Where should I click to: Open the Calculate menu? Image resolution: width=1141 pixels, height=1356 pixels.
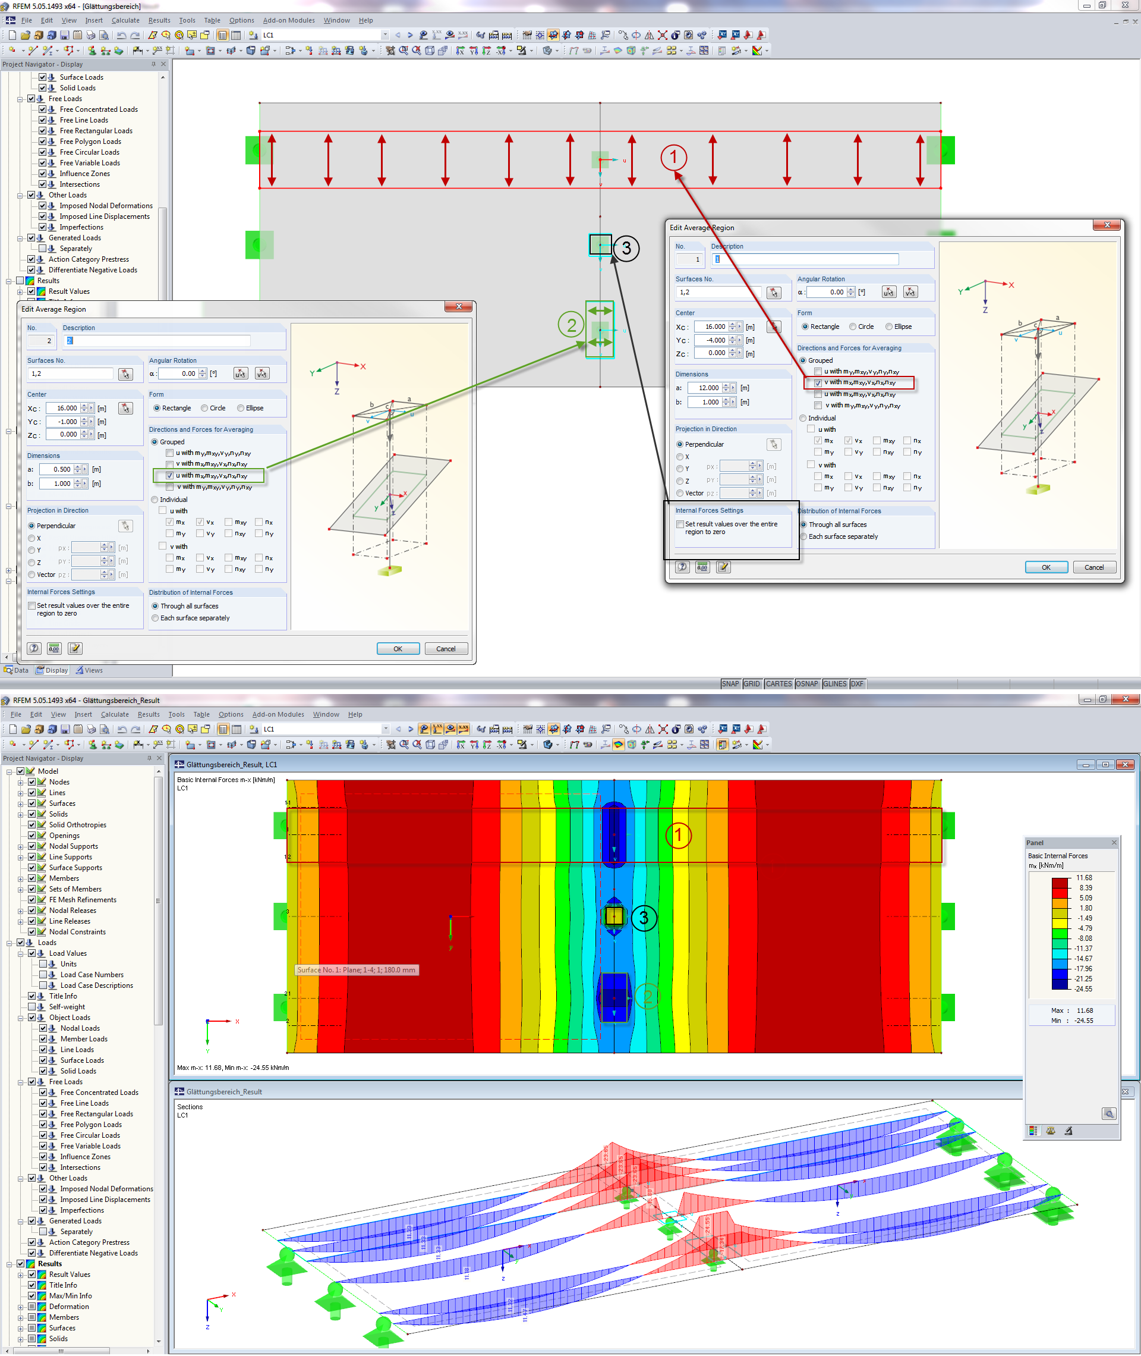point(125,20)
